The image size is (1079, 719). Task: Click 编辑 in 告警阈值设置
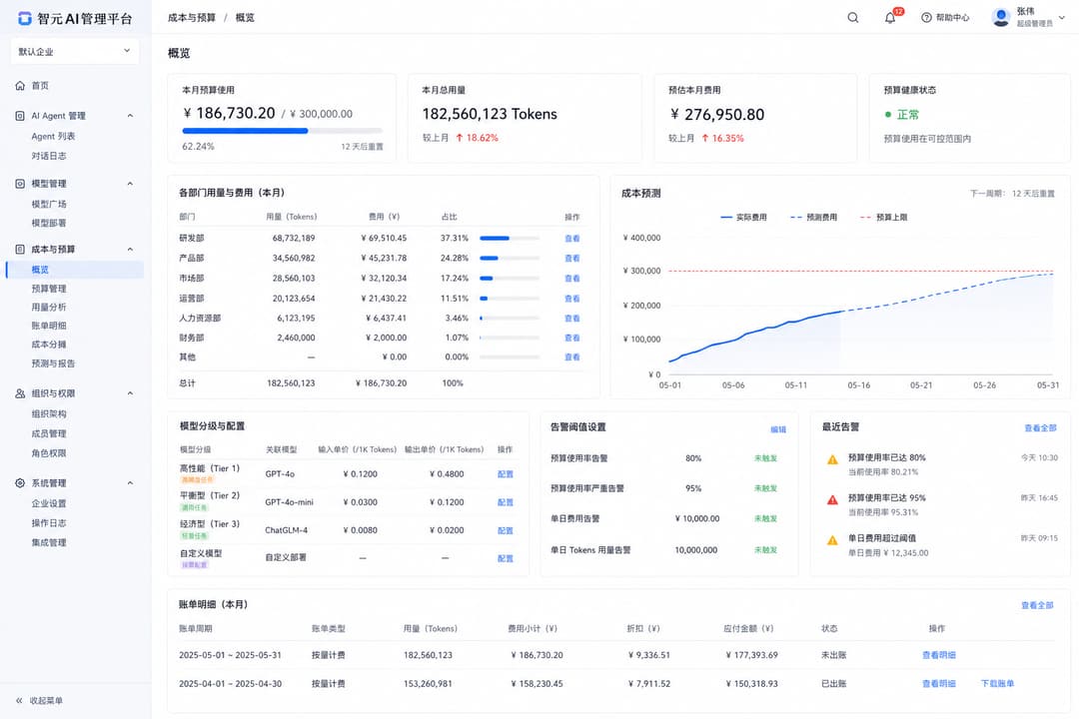778,429
